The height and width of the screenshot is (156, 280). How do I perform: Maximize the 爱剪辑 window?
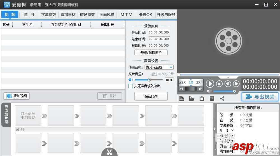tap(266, 5)
